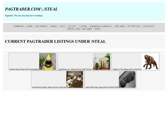The width and height of the screenshot is (168, 126).
Task: Click the banana dog photo thumbnail
Action: 48,62
